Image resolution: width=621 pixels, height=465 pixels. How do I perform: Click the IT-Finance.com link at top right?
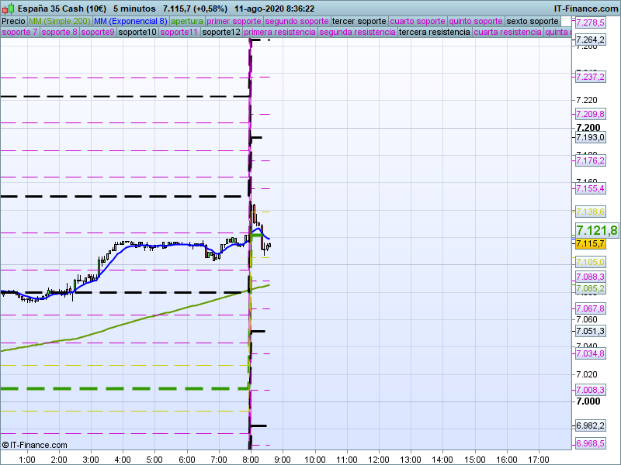click(x=586, y=9)
